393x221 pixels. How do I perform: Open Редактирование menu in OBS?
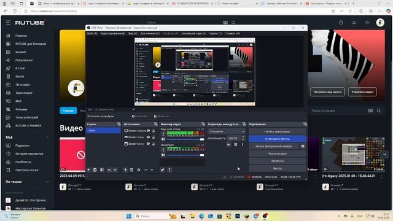(x=113, y=33)
